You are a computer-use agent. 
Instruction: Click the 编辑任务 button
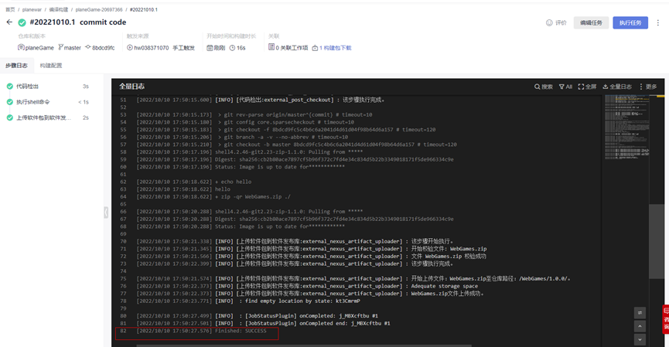(591, 22)
